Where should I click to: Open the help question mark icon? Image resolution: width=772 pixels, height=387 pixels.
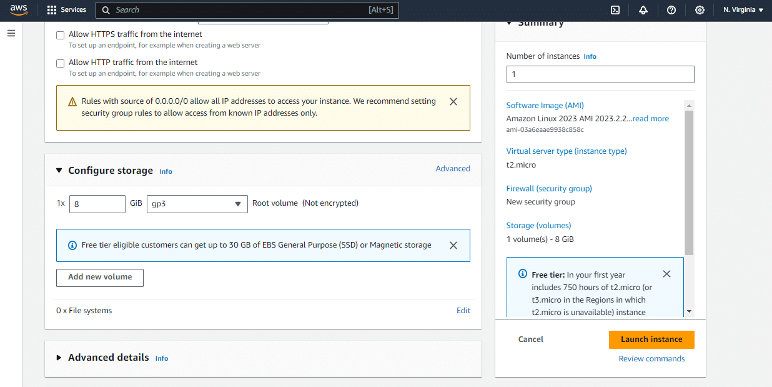(671, 10)
